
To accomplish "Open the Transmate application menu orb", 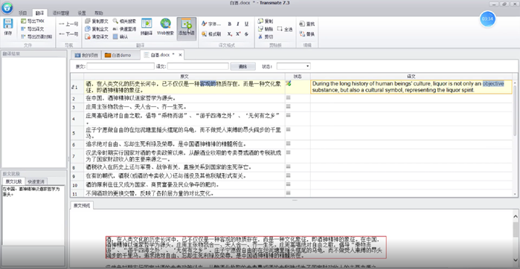I will tap(7, 7).
